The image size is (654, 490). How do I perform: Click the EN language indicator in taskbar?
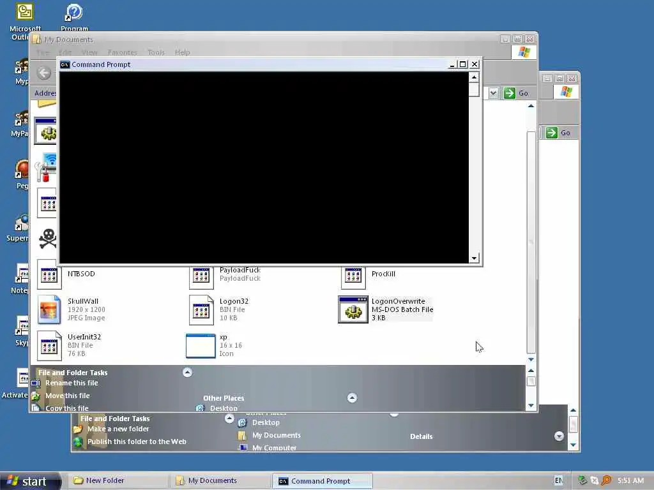(x=558, y=480)
